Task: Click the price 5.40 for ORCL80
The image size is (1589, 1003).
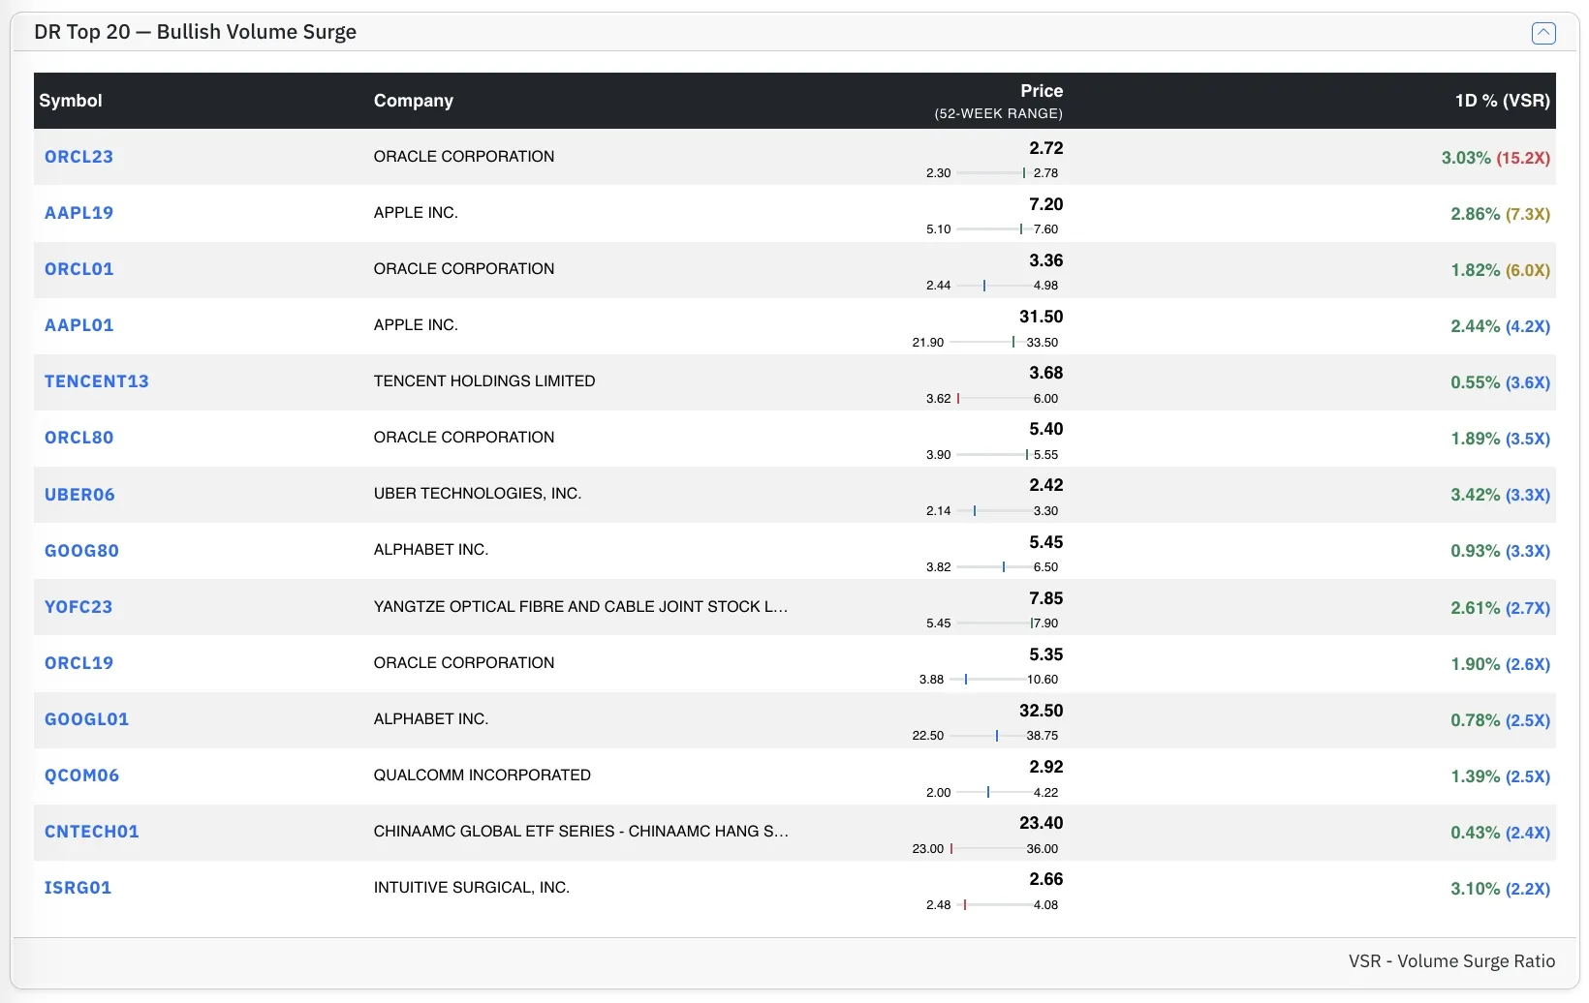Action: (1045, 429)
